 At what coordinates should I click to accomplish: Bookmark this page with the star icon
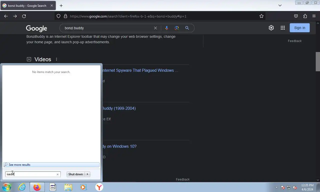pos(261,16)
